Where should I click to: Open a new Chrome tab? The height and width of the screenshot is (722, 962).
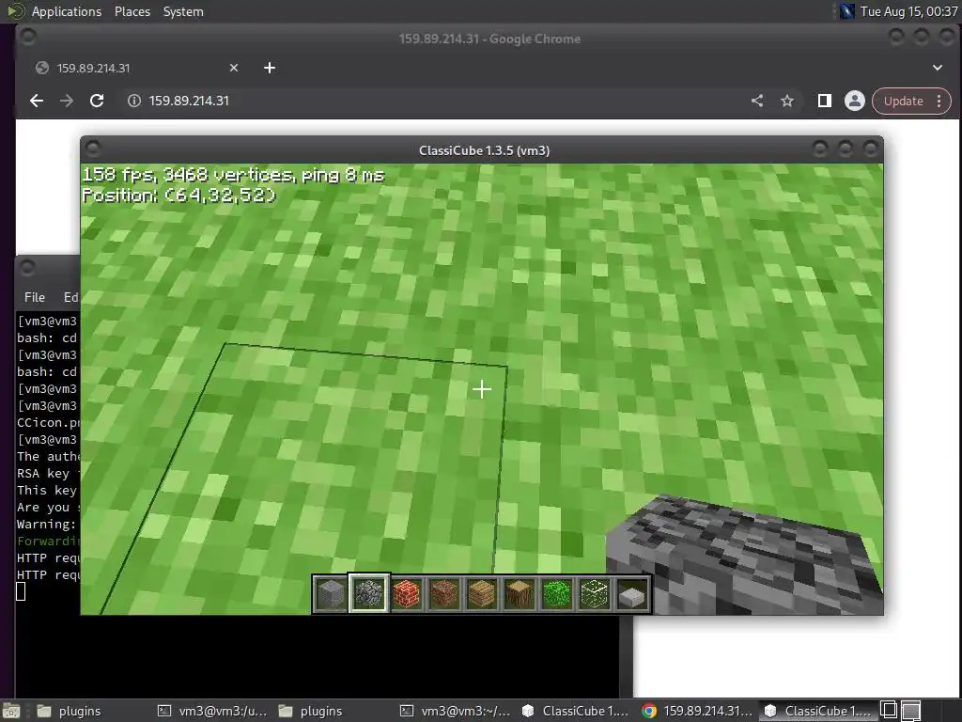coord(270,68)
